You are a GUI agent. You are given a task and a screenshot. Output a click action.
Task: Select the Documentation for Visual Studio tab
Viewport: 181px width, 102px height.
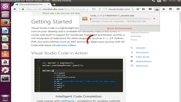(33, 5)
